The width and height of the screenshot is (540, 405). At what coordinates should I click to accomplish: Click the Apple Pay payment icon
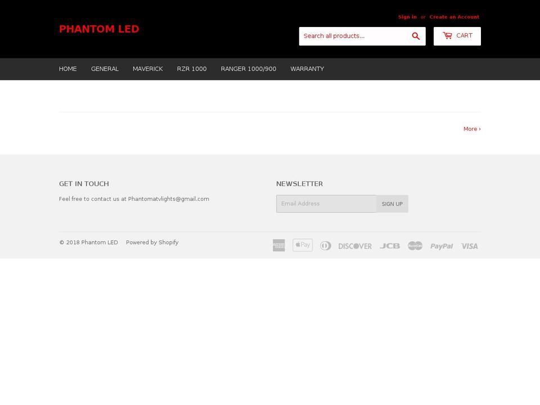tap(303, 245)
